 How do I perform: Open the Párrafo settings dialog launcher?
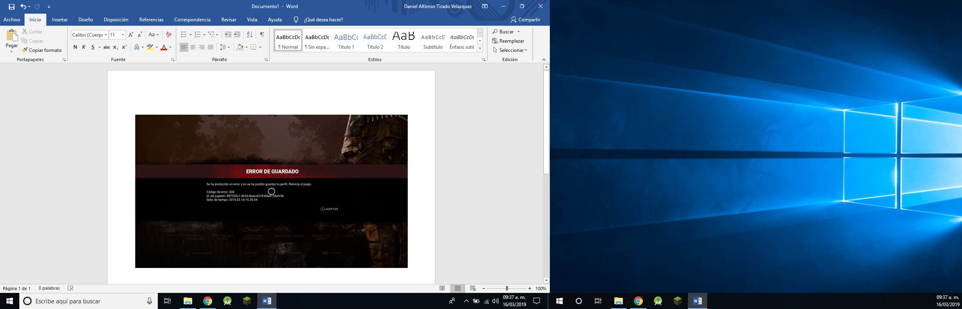tap(266, 60)
